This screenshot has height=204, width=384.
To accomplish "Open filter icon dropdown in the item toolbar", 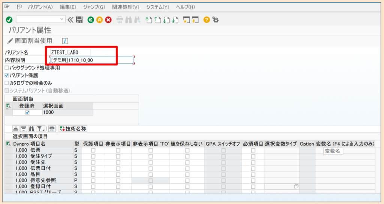I will click(40, 129).
